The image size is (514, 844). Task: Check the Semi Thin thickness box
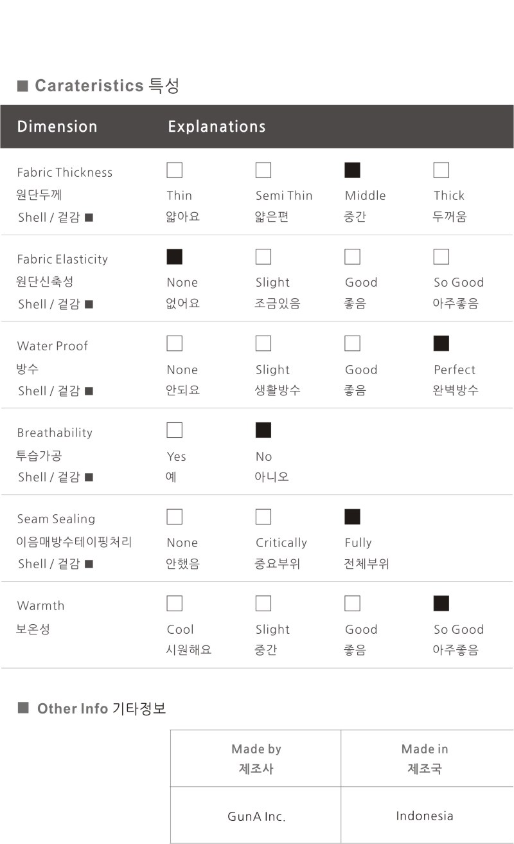(x=263, y=170)
